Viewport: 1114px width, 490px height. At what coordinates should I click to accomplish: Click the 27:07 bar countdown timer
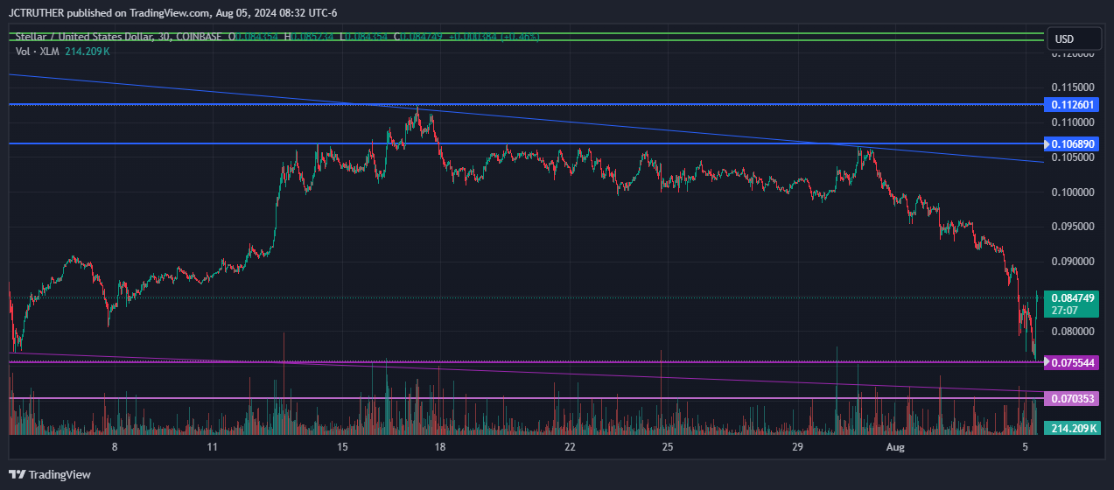[1064, 310]
